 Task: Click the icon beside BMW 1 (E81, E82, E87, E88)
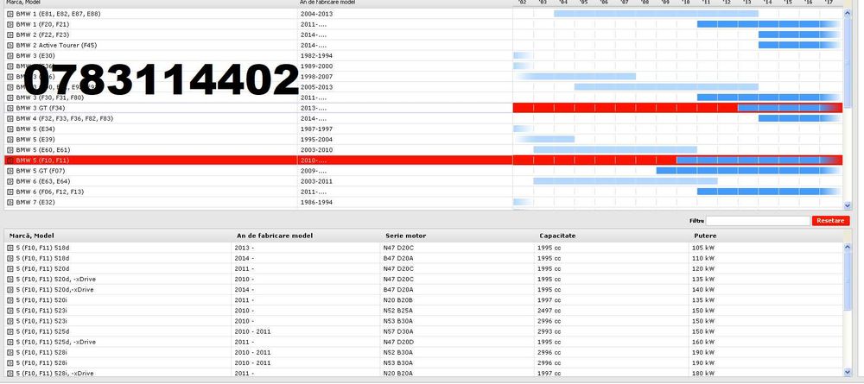(10, 14)
